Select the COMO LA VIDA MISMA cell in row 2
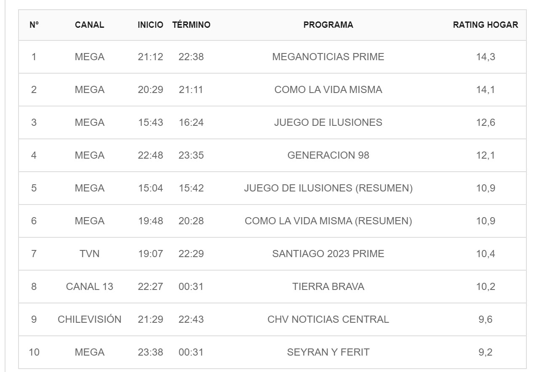The width and height of the screenshot is (534, 372). (328, 90)
